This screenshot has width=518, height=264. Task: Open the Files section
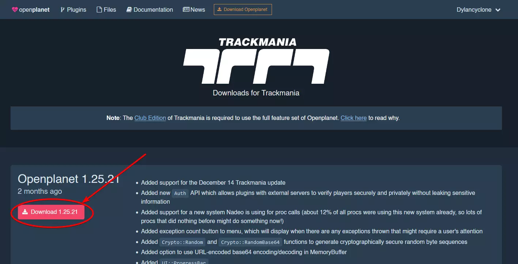click(x=106, y=10)
